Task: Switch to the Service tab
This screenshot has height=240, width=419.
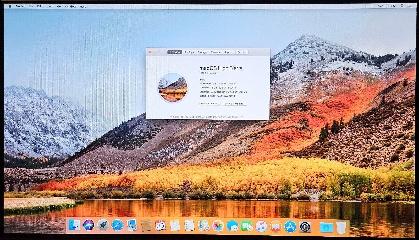Action: tap(242, 52)
